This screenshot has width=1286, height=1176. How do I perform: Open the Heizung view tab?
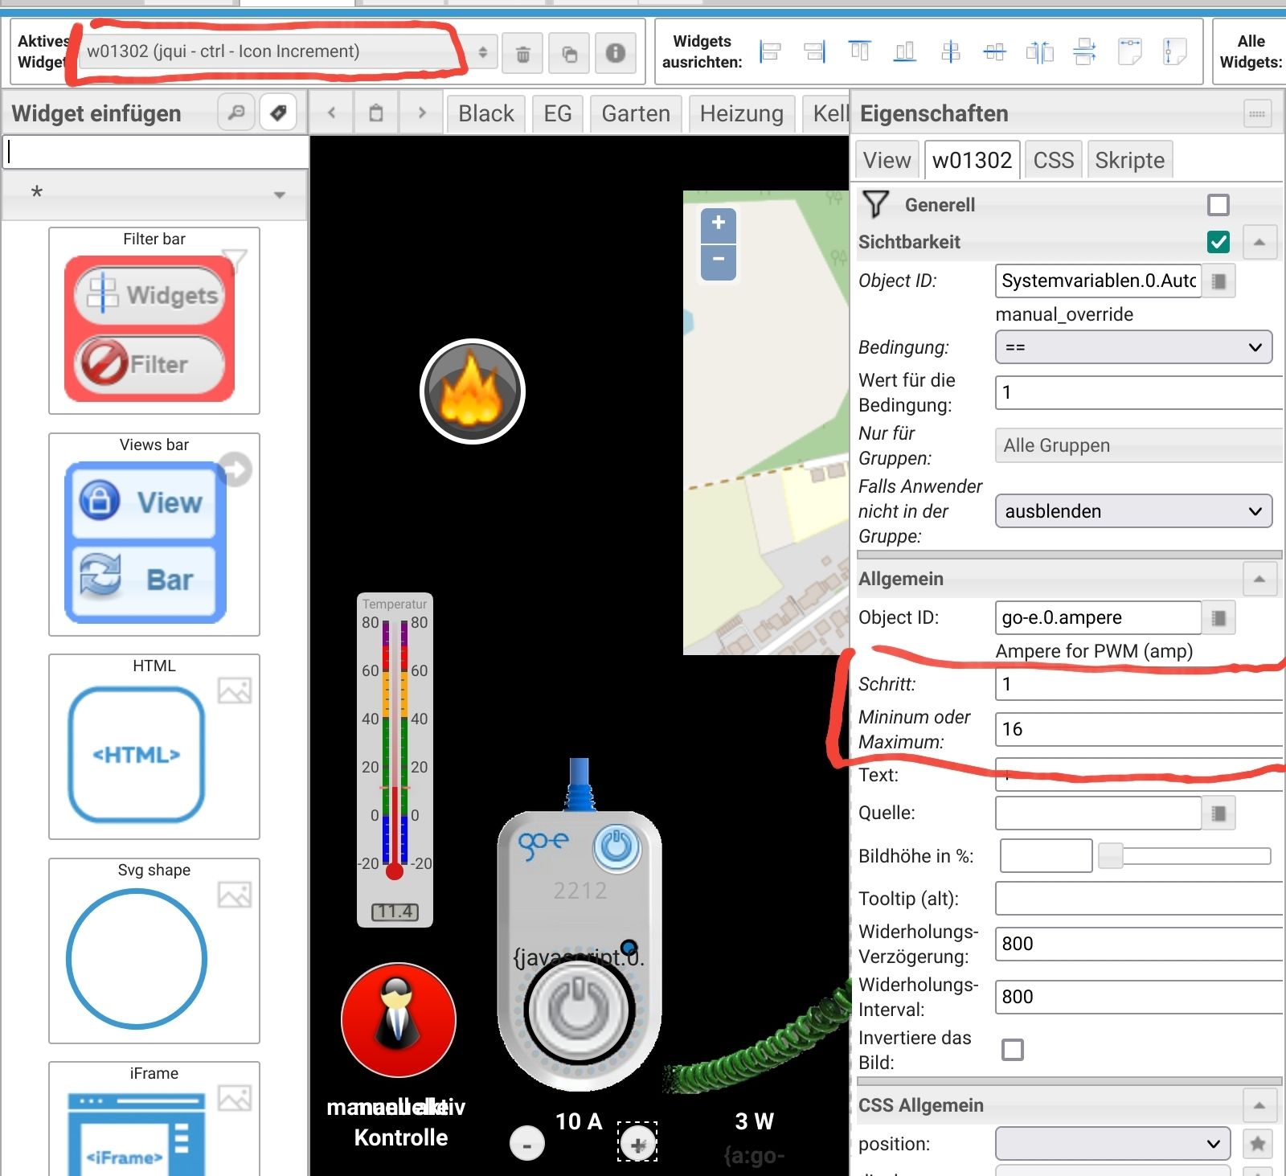(741, 113)
